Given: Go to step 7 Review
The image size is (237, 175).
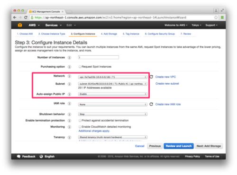Looking at the screenshot, I should (186, 34).
